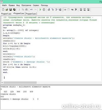Paste using the clipboard toolbar icon
This screenshot has width=102, height=110.
tap(27, 10)
